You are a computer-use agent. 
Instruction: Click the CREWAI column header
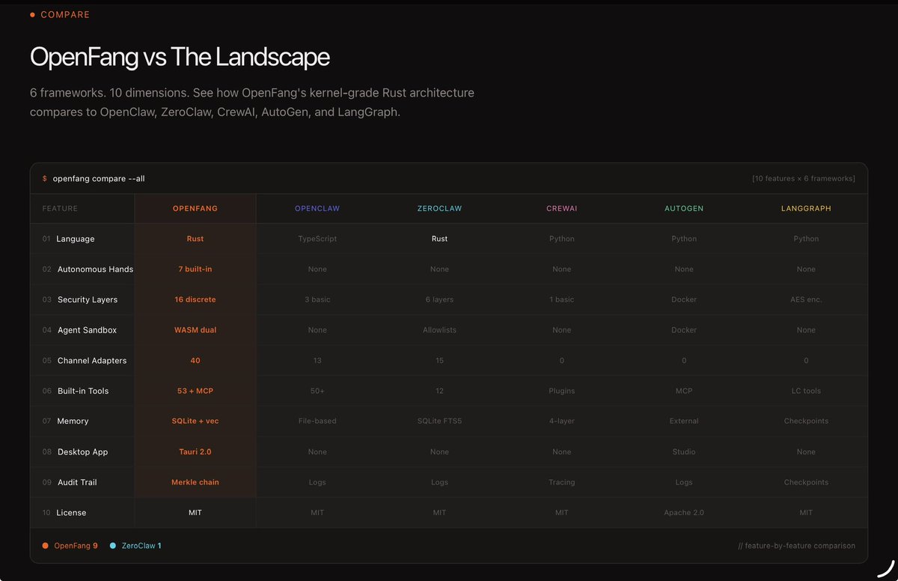562,208
